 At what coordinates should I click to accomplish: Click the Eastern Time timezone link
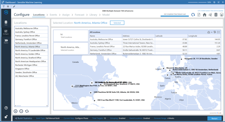point(210,11)
